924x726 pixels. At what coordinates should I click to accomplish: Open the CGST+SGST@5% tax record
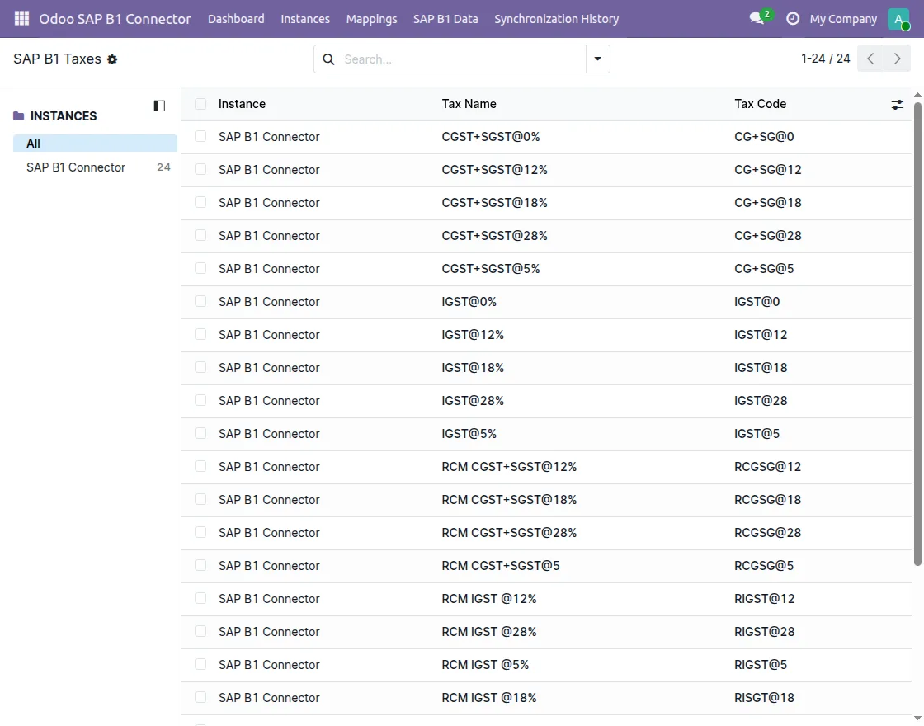click(491, 269)
